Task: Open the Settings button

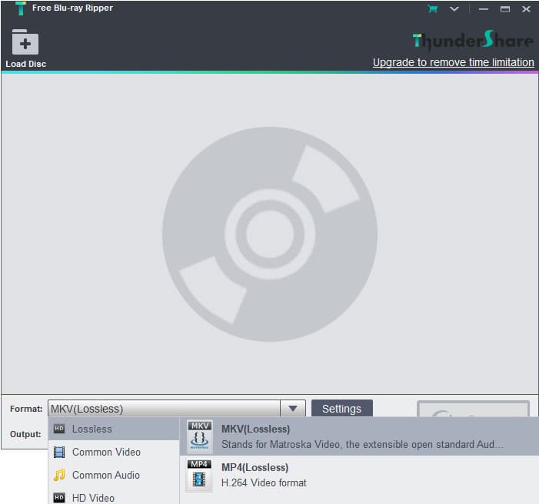Action: click(x=341, y=409)
